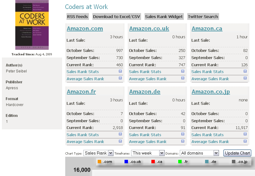Click the red .ca legend swatch

[153, 162]
